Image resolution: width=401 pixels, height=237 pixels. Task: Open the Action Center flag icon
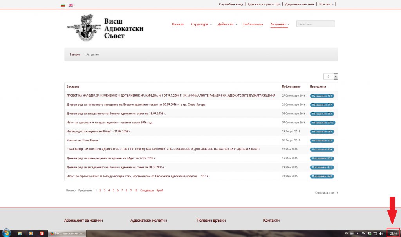[x=363, y=233]
